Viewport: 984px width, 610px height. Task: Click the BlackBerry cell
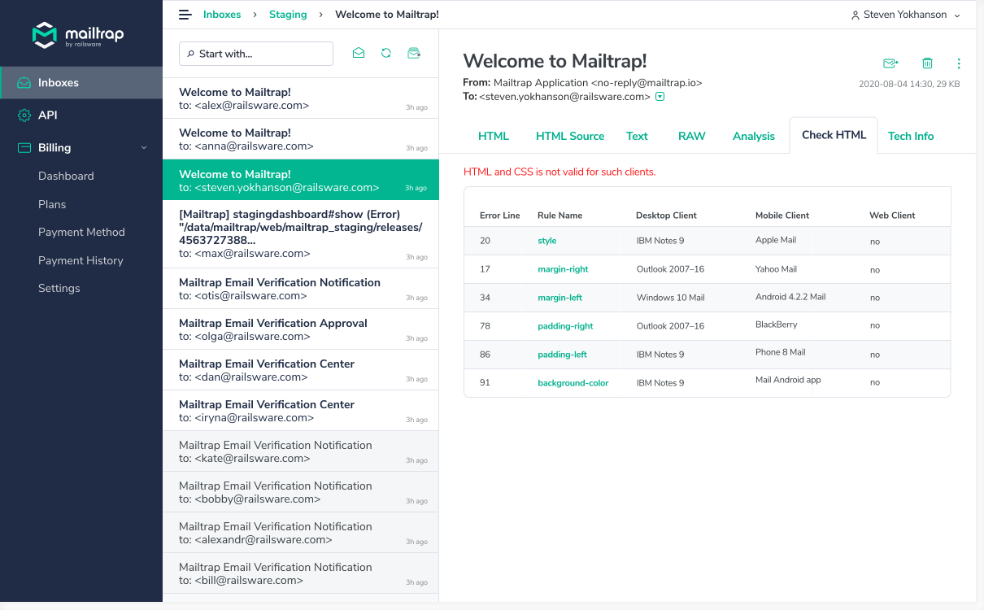(x=776, y=325)
